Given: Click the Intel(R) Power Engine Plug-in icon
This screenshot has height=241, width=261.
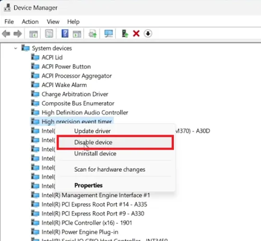Looking at the screenshot, I should [x=35, y=232].
